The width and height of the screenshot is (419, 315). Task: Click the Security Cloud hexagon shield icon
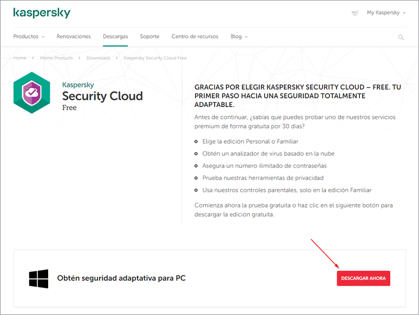(32, 93)
